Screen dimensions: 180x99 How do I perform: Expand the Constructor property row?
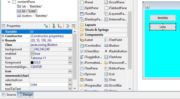[x=3, y=36]
